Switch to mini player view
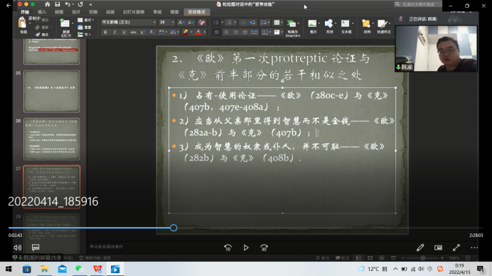492x276 pixels. pyautogui.click(x=439, y=248)
